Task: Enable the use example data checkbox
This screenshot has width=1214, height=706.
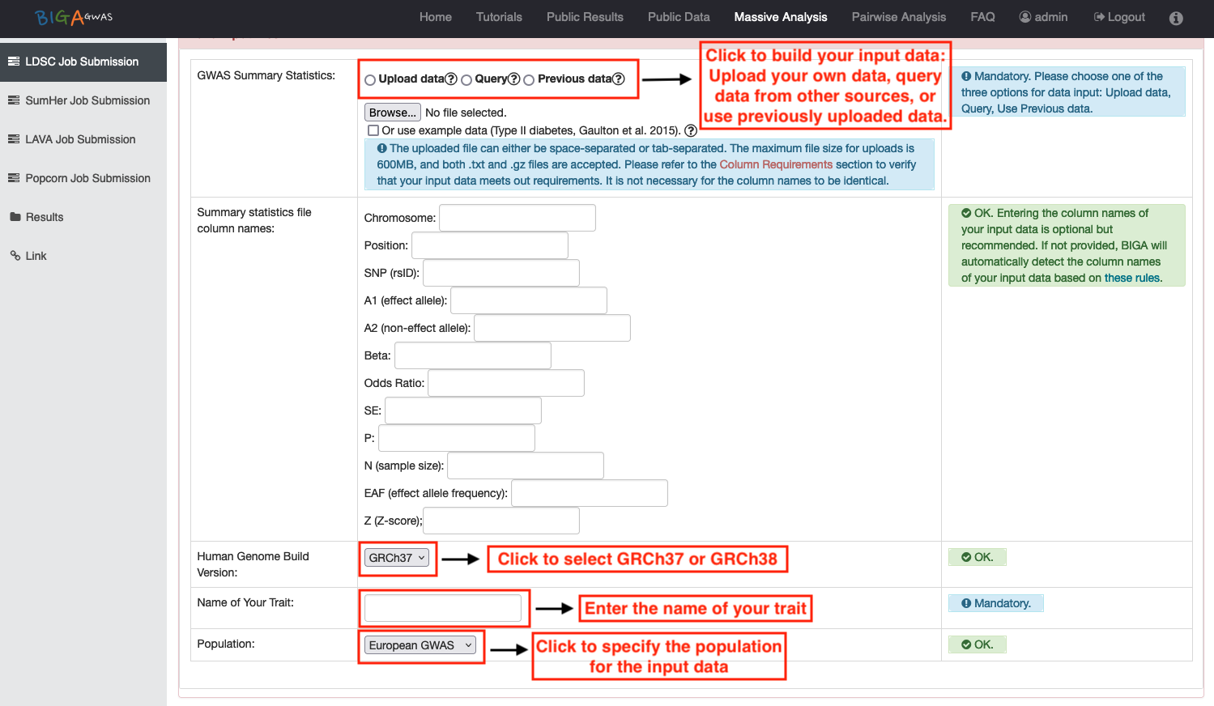Action: 373,130
